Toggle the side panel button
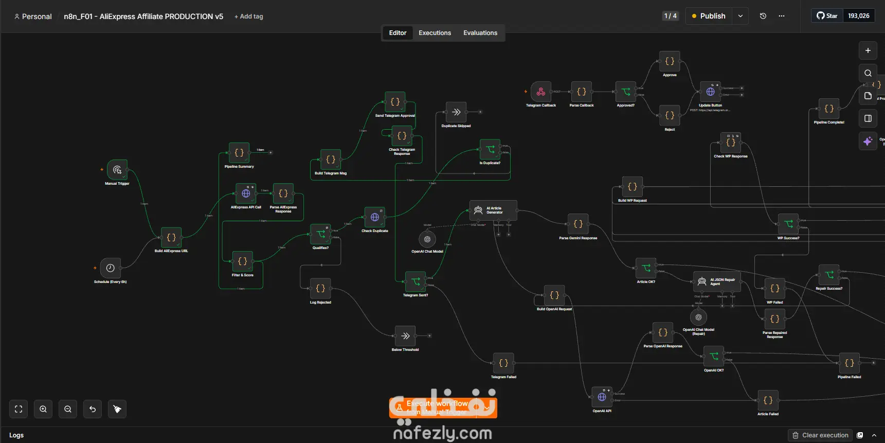885x443 pixels. tap(868, 118)
